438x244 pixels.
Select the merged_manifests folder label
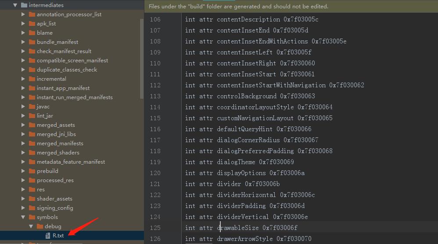[60, 143]
